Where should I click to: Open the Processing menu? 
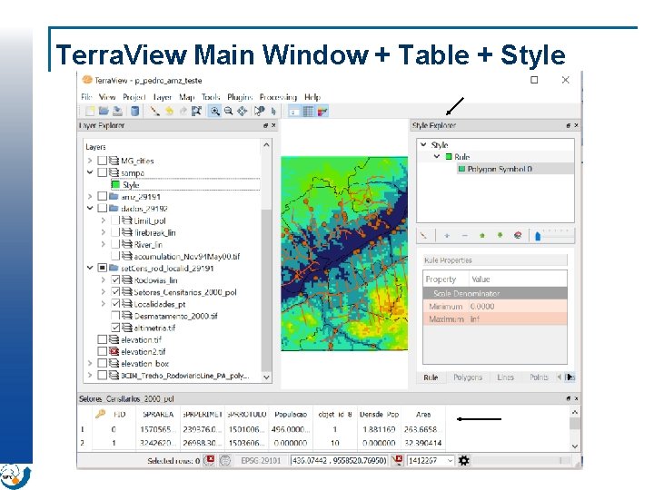click(278, 97)
